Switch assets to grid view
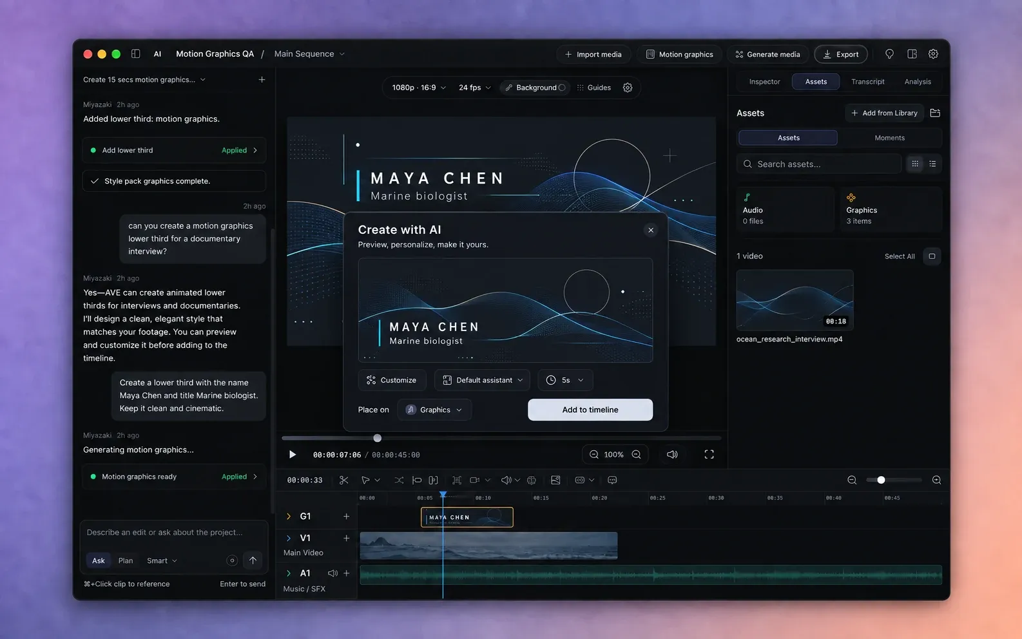The width and height of the screenshot is (1022, 639). (915, 164)
